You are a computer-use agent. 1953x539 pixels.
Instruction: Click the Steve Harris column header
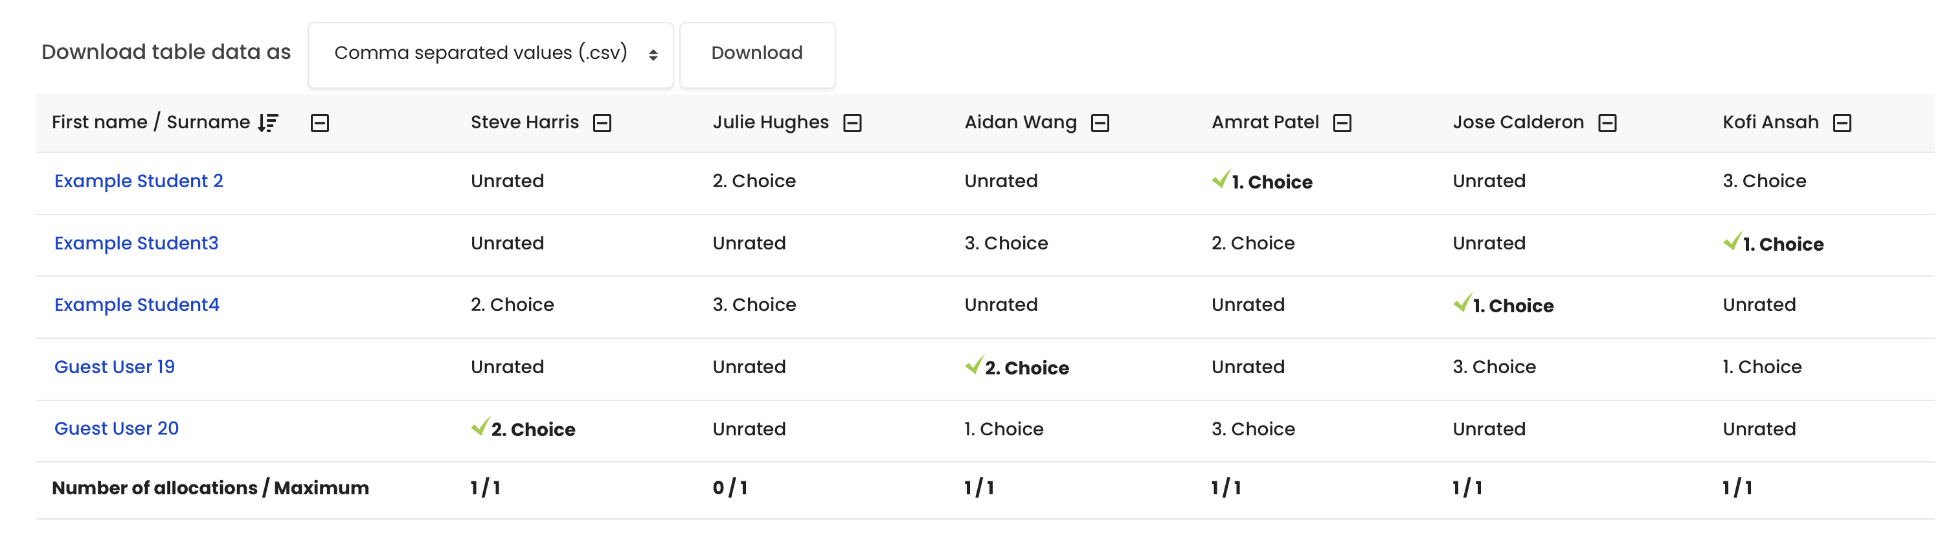point(525,122)
